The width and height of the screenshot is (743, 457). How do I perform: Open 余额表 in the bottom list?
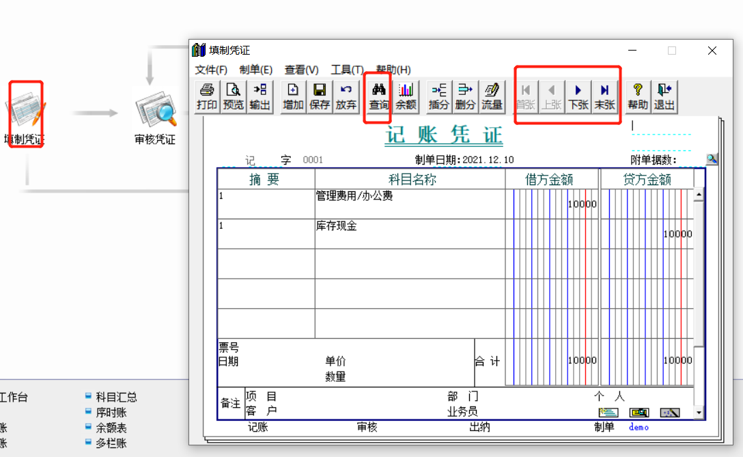111,428
